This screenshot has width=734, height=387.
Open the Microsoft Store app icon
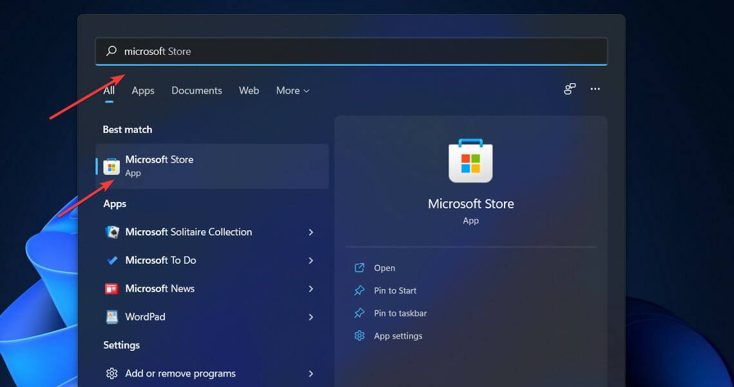point(111,166)
